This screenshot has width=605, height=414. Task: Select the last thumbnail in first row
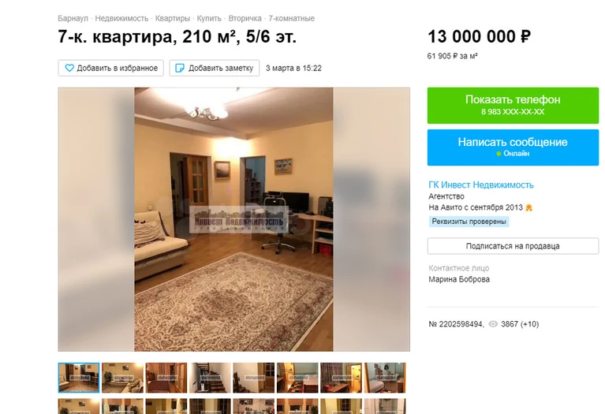(x=385, y=378)
